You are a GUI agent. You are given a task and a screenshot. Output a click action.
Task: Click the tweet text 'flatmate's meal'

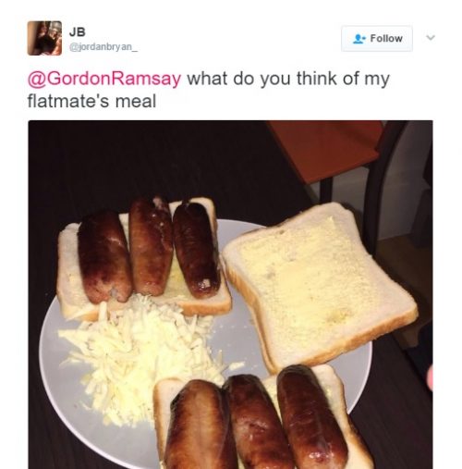click(x=91, y=102)
